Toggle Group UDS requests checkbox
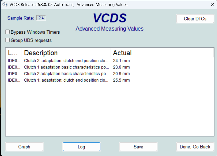 point(7,40)
